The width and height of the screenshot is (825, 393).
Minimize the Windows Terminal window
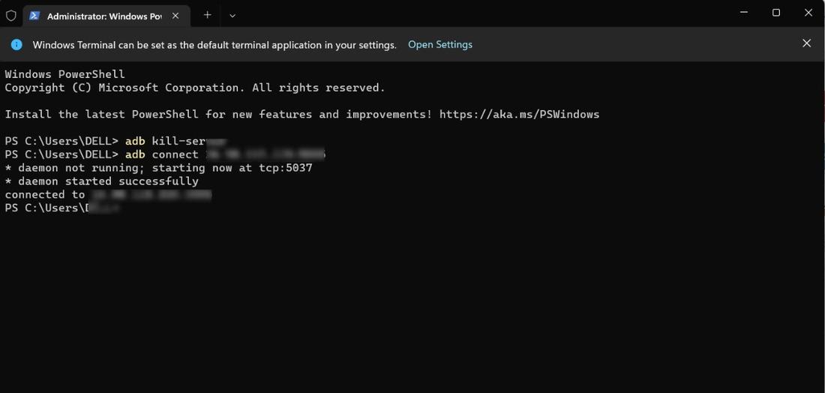[x=743, y=13]
